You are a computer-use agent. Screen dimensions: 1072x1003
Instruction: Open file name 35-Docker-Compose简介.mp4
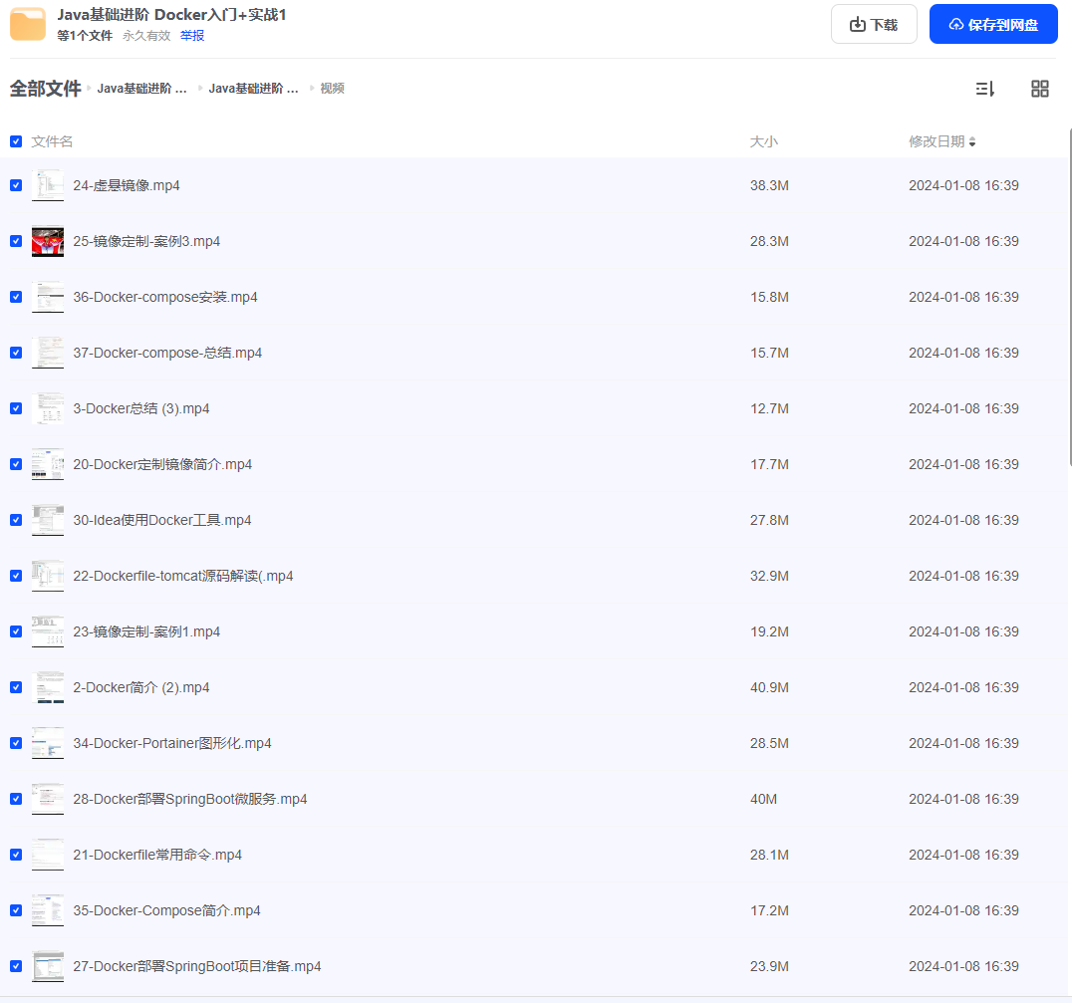(166, 910)
